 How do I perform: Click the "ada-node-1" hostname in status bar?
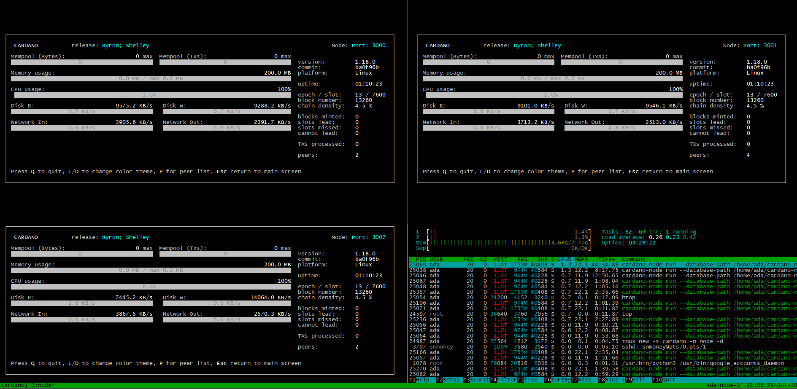723,385
